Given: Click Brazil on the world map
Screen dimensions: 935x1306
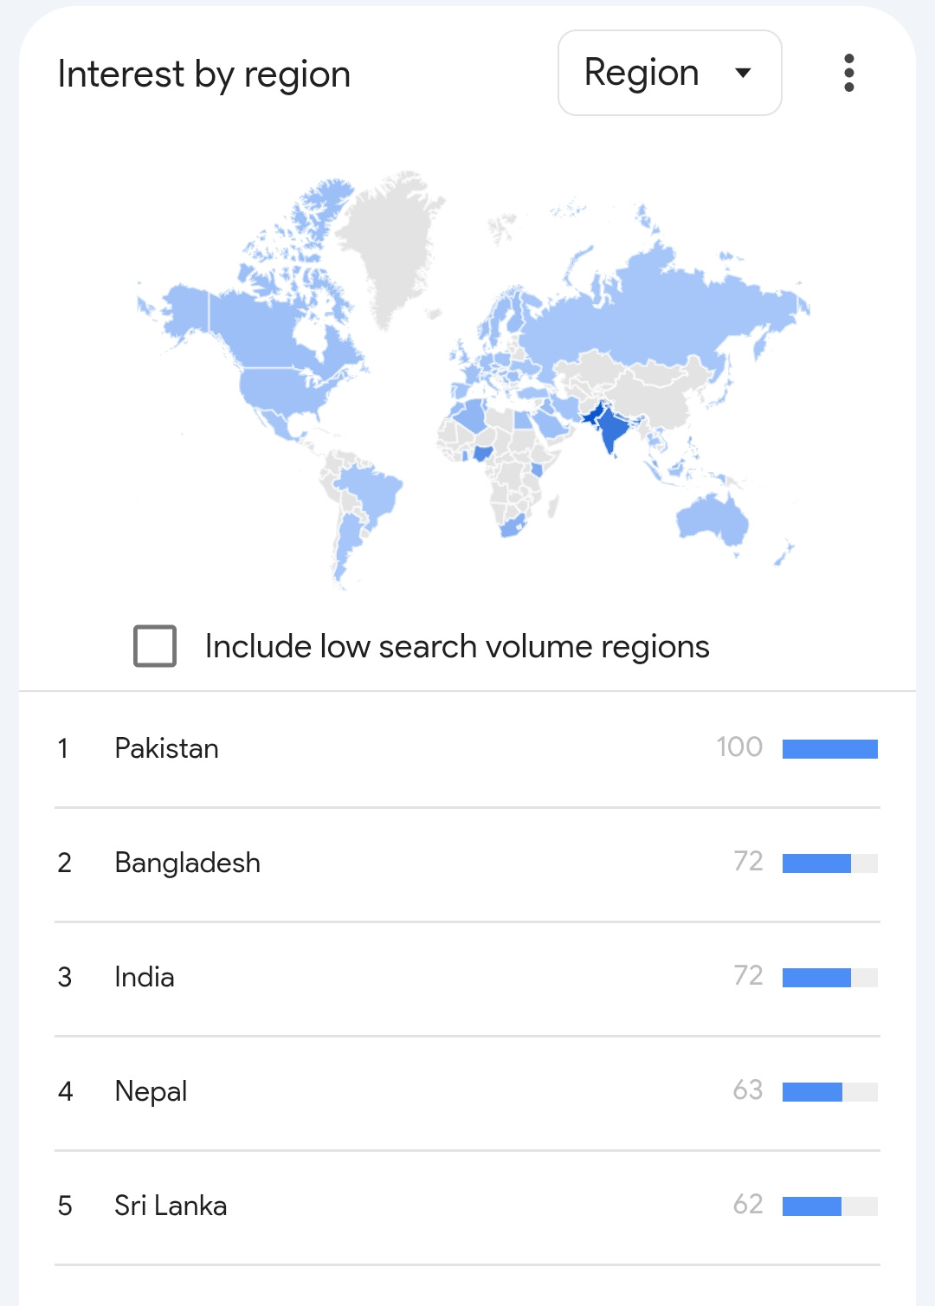Looking at the screenshot, I should click(370, 492).
